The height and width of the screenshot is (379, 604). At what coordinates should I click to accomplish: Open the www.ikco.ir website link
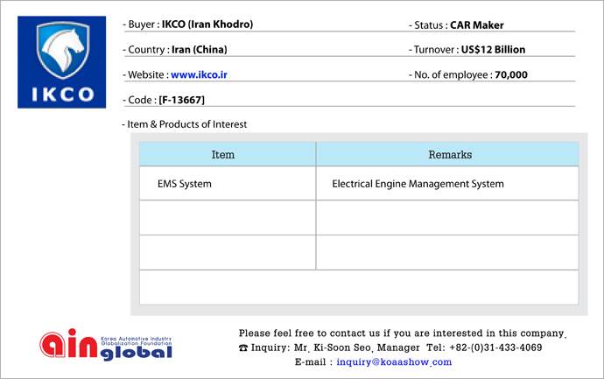(x=199, y=74)
